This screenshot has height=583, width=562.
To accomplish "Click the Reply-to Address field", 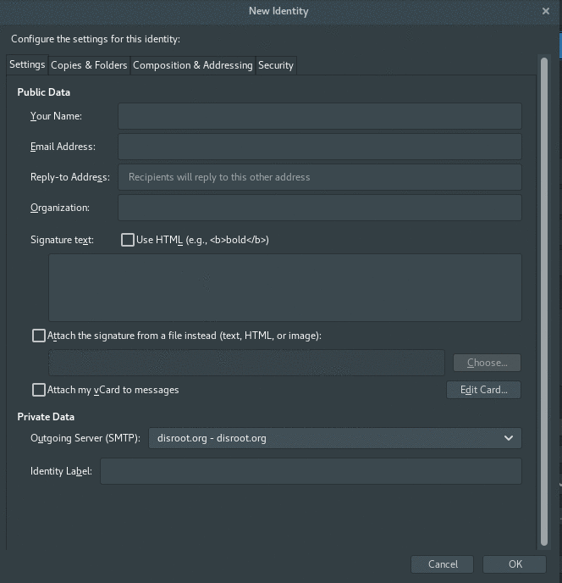I will point(319,177).
